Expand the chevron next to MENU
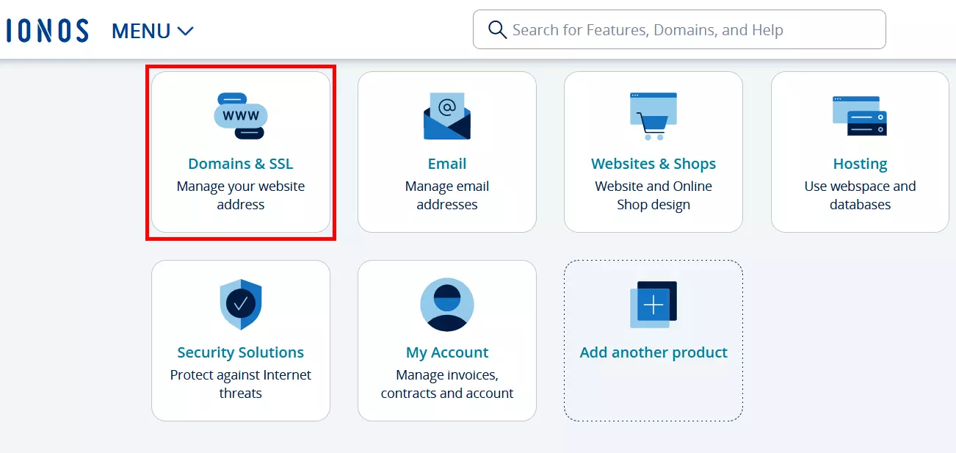 (x=186, y=31)
